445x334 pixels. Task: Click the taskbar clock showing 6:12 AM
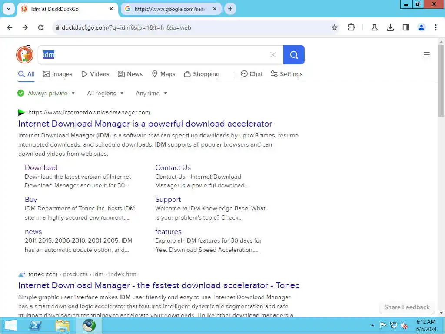[426, 325]
